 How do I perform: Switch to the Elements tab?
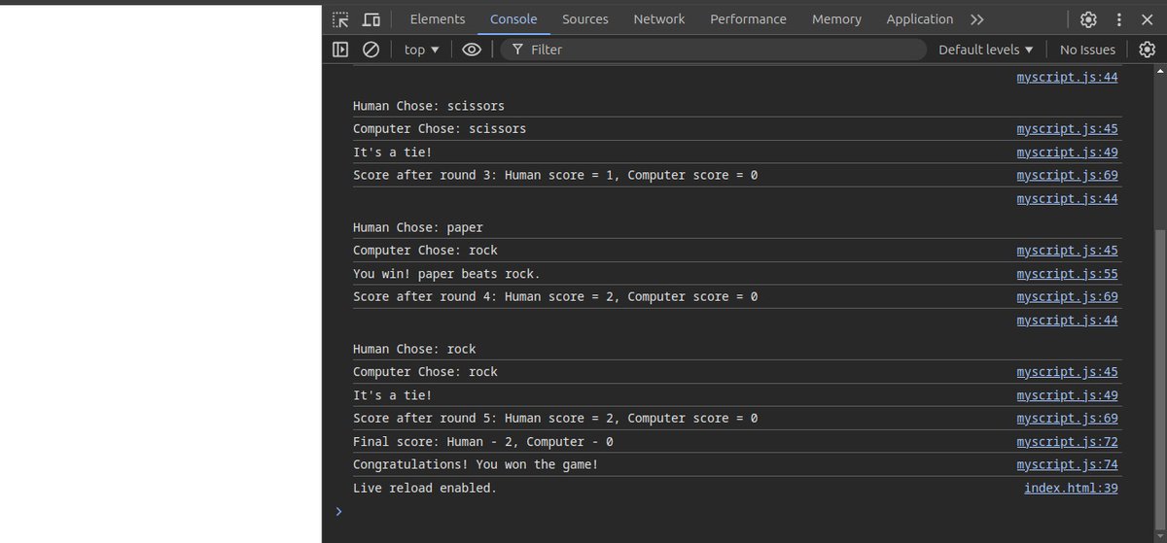pyautogui.click(x=438, y=19)
